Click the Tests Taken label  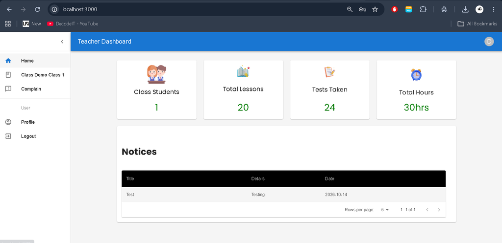[x=330, y=90]
